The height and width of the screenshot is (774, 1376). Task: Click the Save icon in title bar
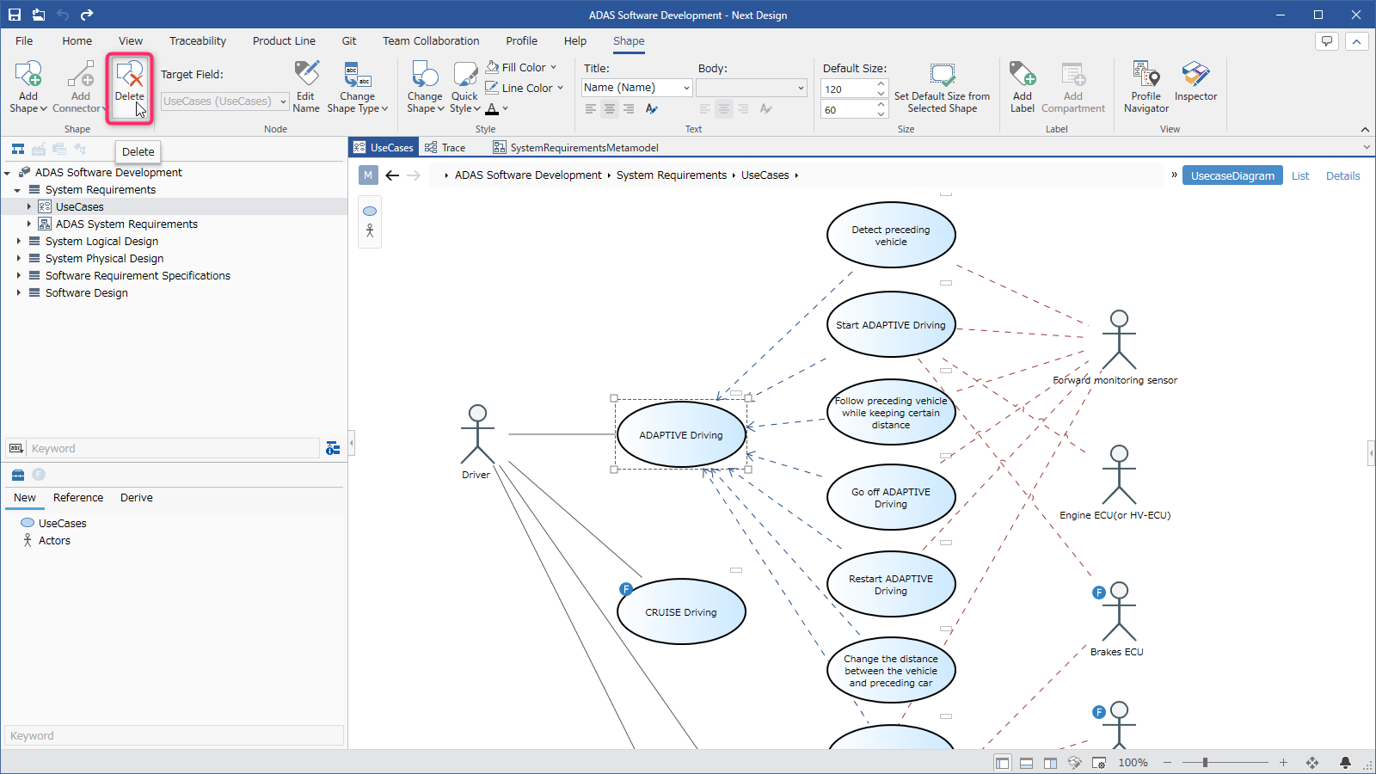pyautogui.click(x=15, y=15)
